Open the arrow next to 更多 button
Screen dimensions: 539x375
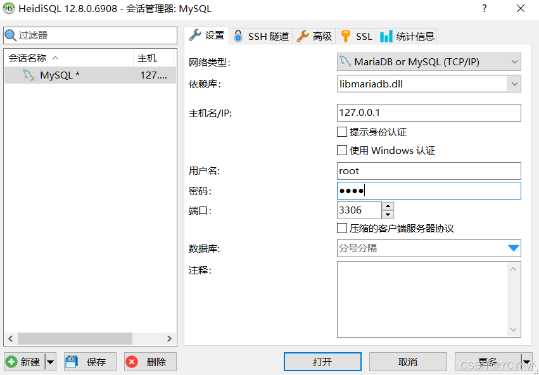pyautogui.click(x=527, y=362)
